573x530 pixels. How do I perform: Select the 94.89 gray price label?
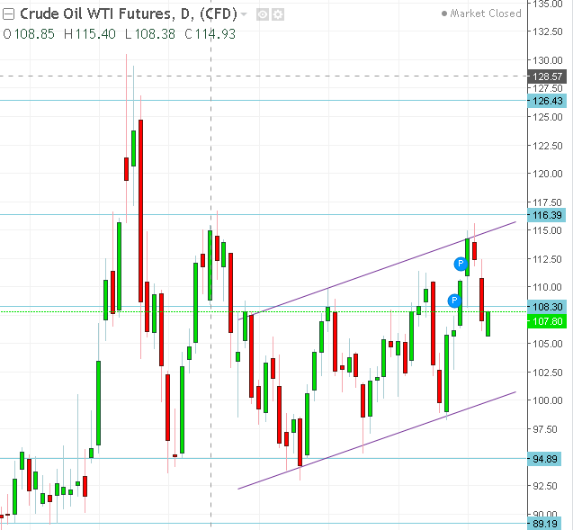547,458
